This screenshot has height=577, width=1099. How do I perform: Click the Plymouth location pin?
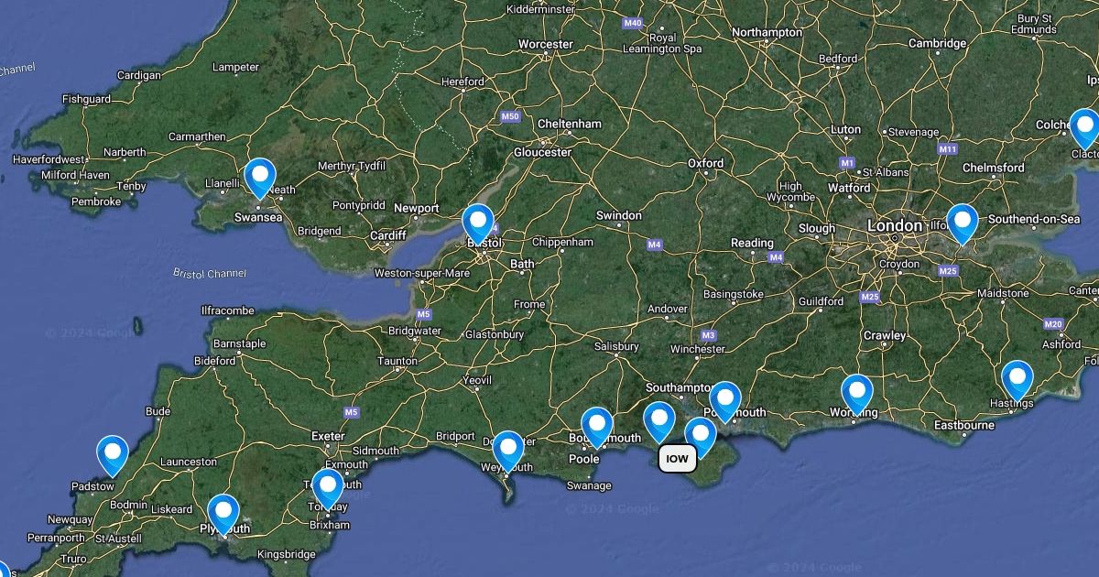[x=223, y=513]
